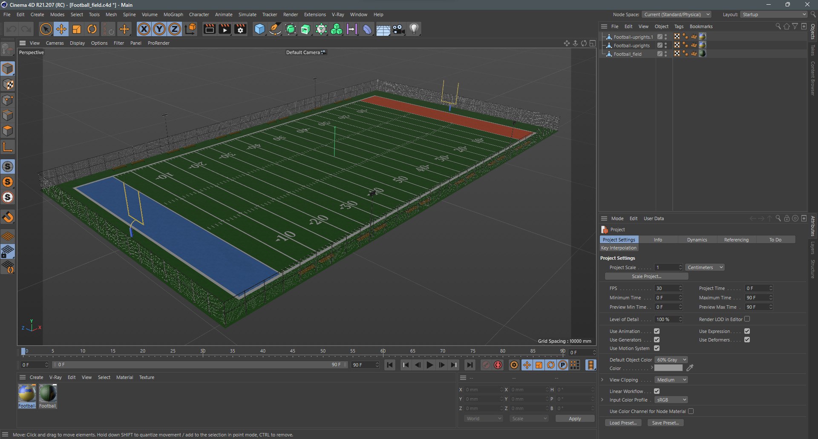
Task: Switch to Model mode
Action: point(8,68)
